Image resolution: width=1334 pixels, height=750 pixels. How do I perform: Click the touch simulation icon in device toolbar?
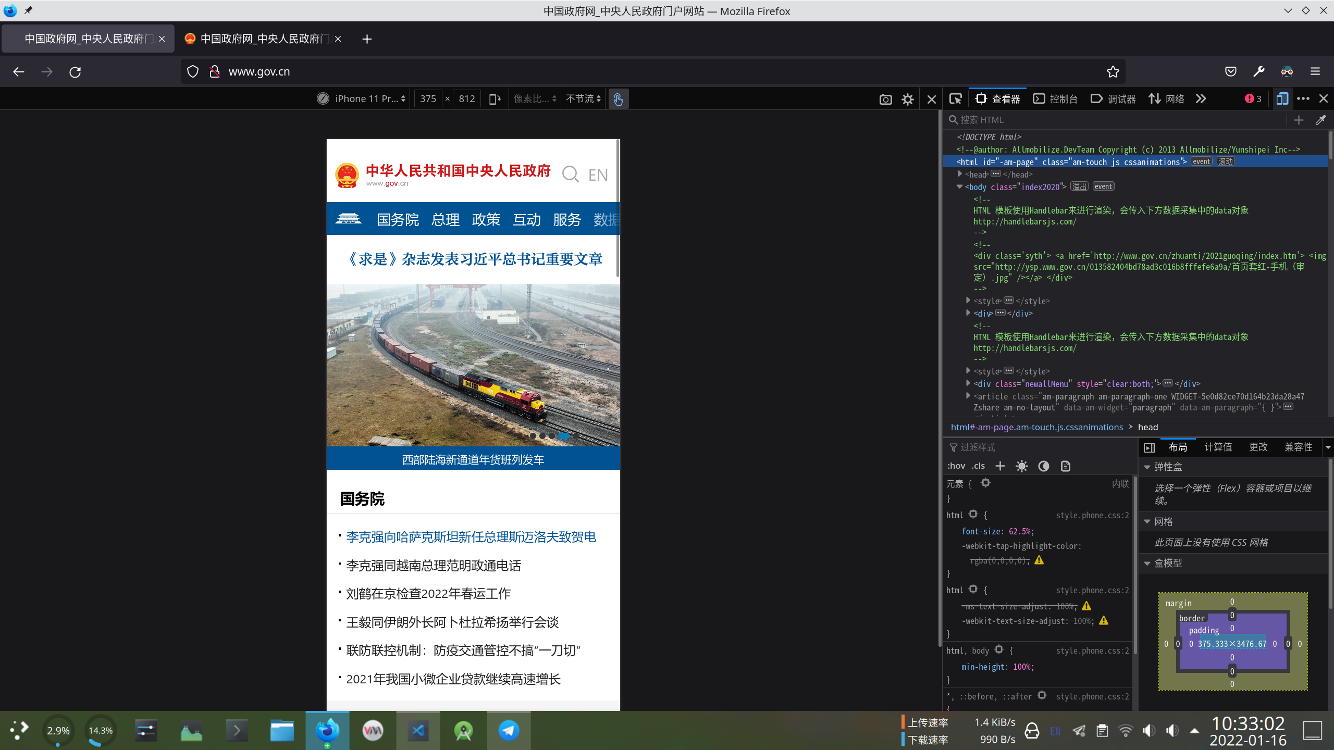tap(619, 98)
